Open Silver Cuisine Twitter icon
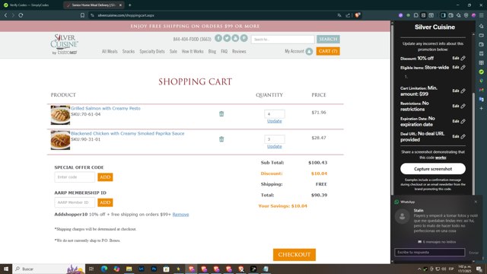Screen dimensions: 487x274 click(227, 38)
